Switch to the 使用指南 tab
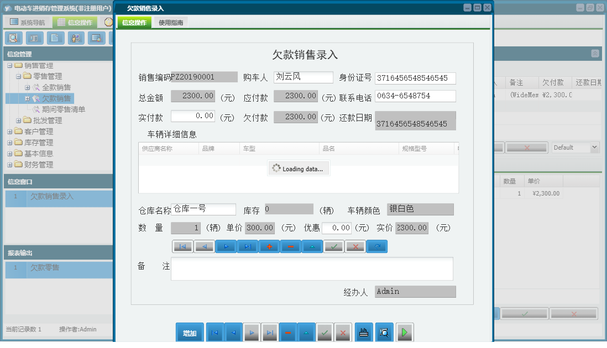 click(171, 23)
